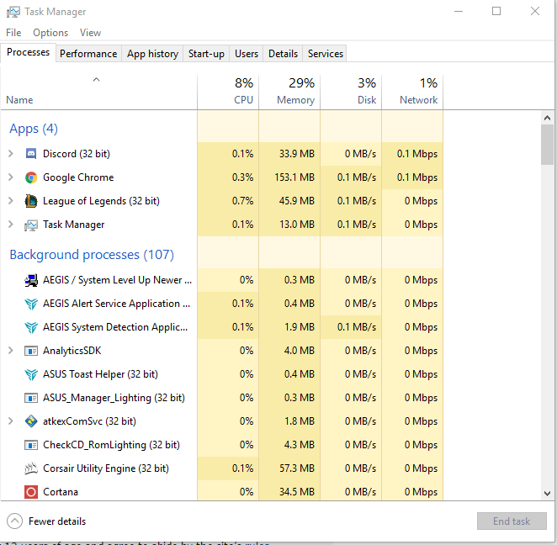Viewport: 557px width, 545px height.
Task: Expand the Discord process group
Action: (11, 154)
